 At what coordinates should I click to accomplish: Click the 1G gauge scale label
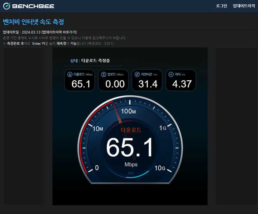[163, 128]
